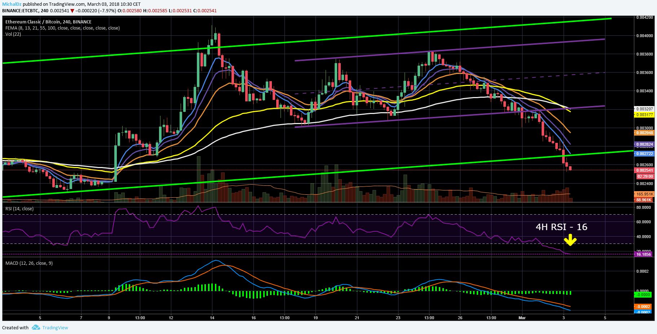Click the RSI value label 16.1856
Screen dimensions: 657x334
pos(643,254)
